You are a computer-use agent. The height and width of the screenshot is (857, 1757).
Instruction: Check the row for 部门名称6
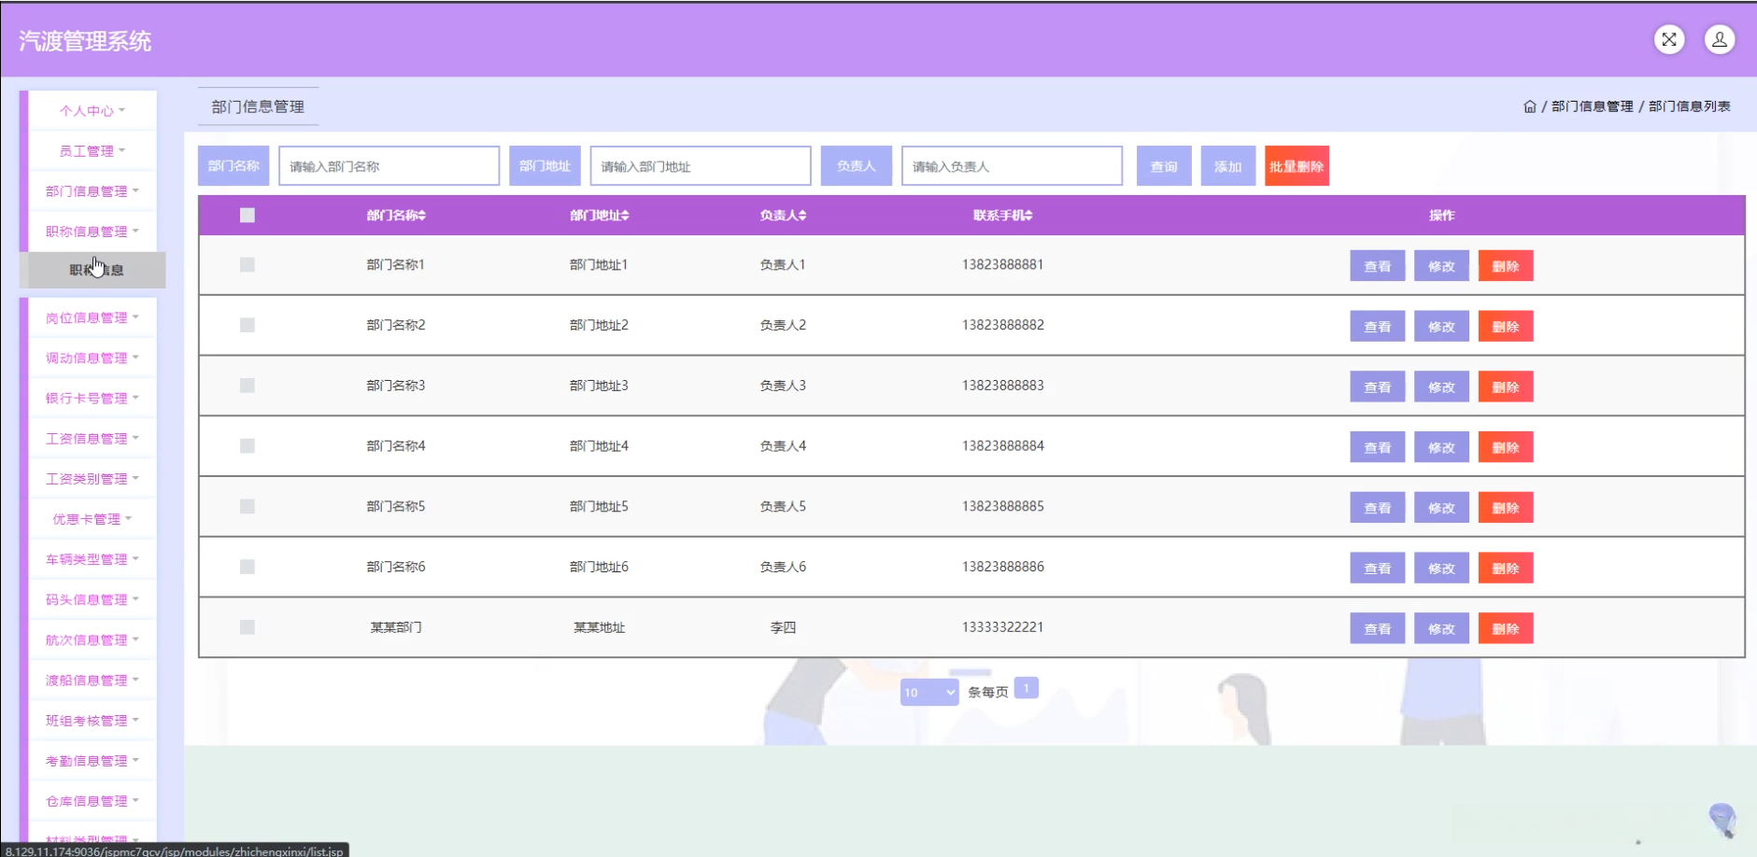(x=248, y=567)
